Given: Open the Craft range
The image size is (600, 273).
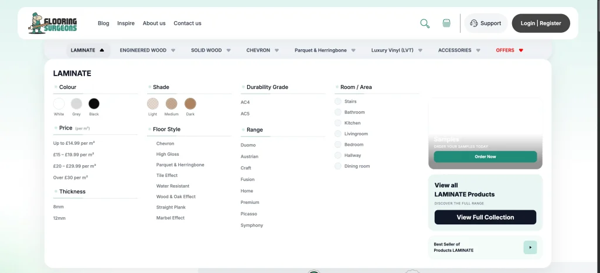Looking at the screenshot, I should [x=246, y=168].
